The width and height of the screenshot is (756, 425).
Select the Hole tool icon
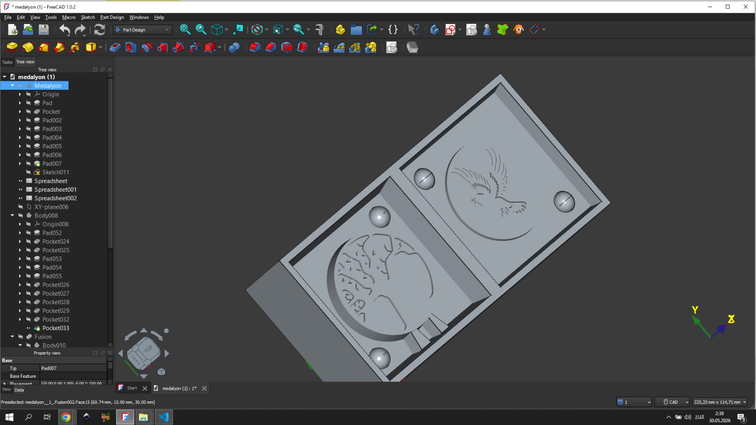coord(131,47)
